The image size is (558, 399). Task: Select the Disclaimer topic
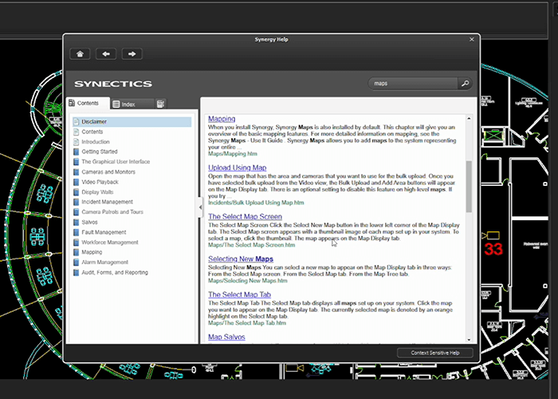(x=132, y=122)
